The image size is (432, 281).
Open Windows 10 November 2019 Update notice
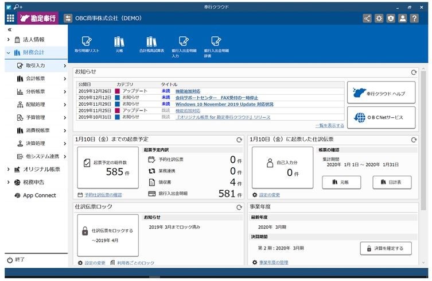224,105
